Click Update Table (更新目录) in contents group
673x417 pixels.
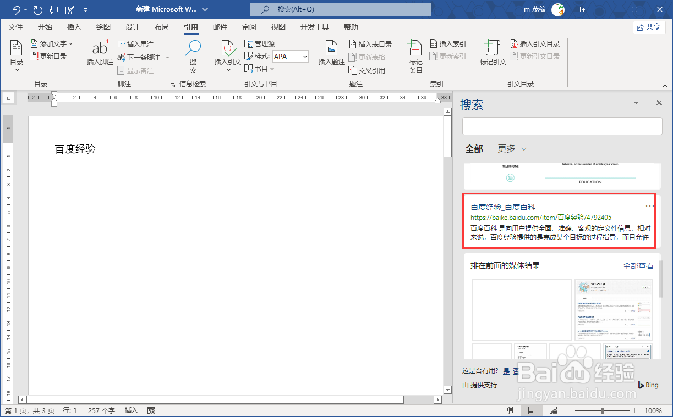click(48, 56)
